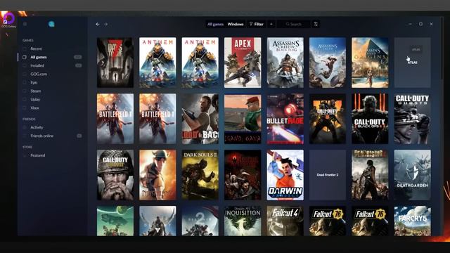Maximize the GOG Galaxy window

(x=420, y=24)
